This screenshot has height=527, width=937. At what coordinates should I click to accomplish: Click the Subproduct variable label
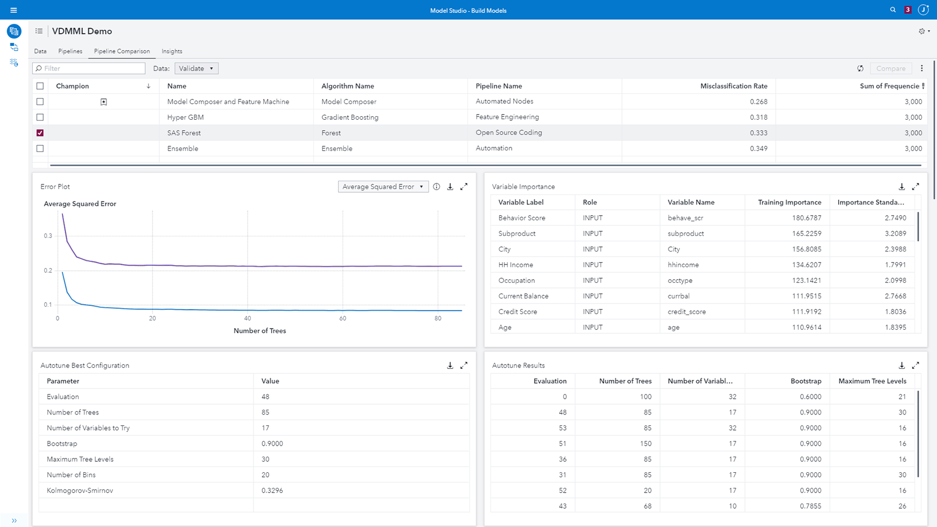pos(517,233)
